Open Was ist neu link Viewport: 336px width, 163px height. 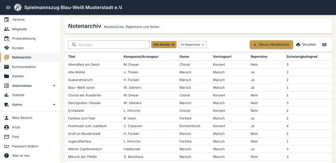(x=30, y=155)
